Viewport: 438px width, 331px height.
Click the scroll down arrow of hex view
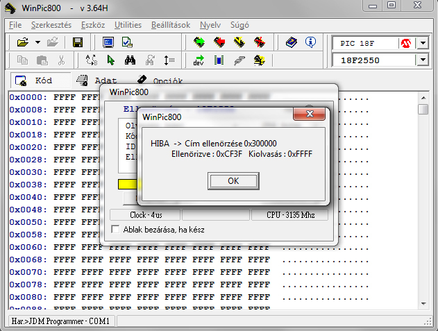423,304
